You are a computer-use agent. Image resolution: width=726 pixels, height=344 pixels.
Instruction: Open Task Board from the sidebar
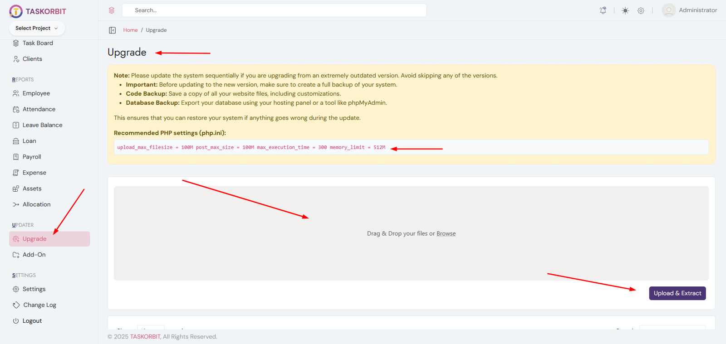tap(38, 43)
